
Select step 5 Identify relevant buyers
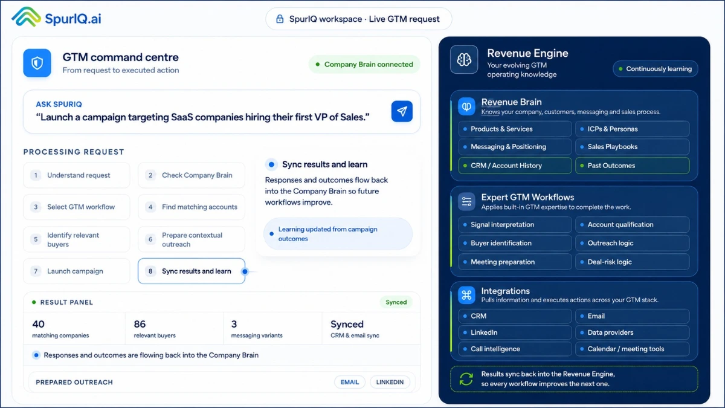[x=77, y=239]
